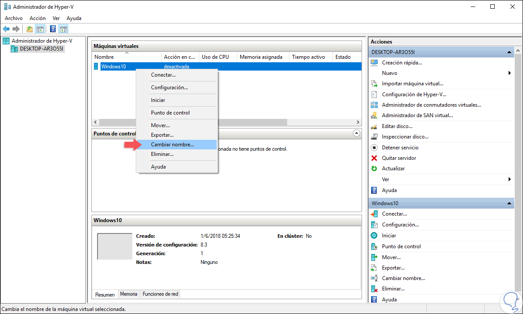523x314 pixels.
Task: Collapse the DESKTOP-AR3O55I actions section
Action: 509,52
